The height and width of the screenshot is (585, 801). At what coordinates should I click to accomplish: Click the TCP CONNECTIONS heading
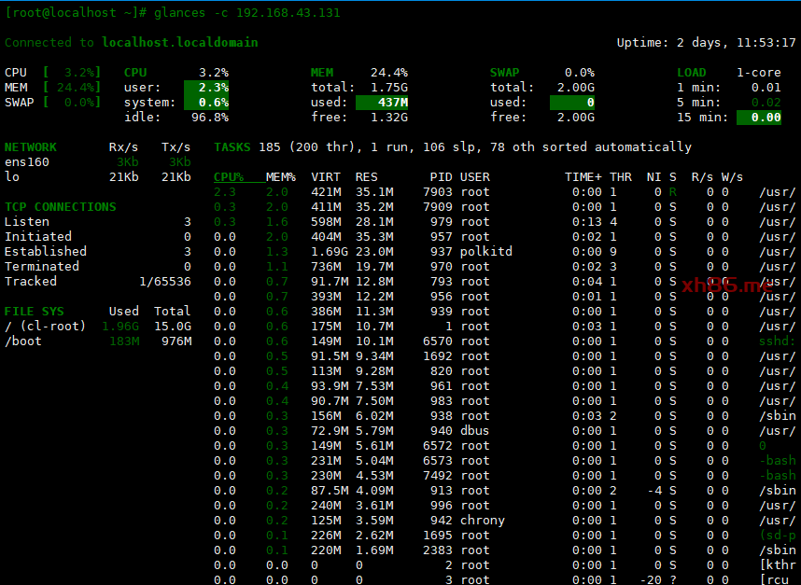60,206
